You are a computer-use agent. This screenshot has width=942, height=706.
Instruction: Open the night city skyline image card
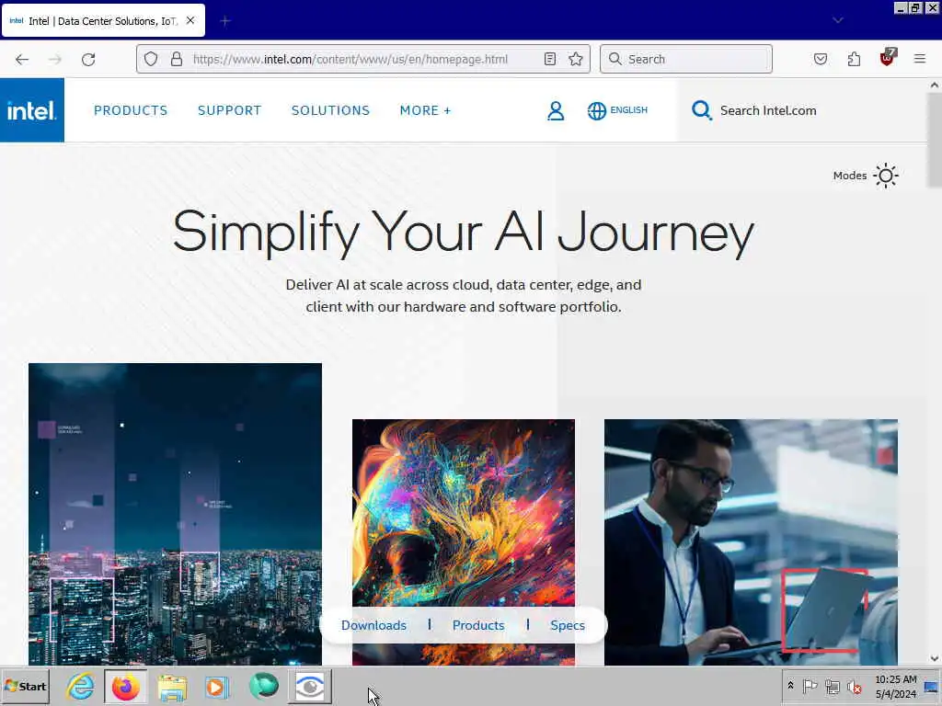(x=175, y=514)
